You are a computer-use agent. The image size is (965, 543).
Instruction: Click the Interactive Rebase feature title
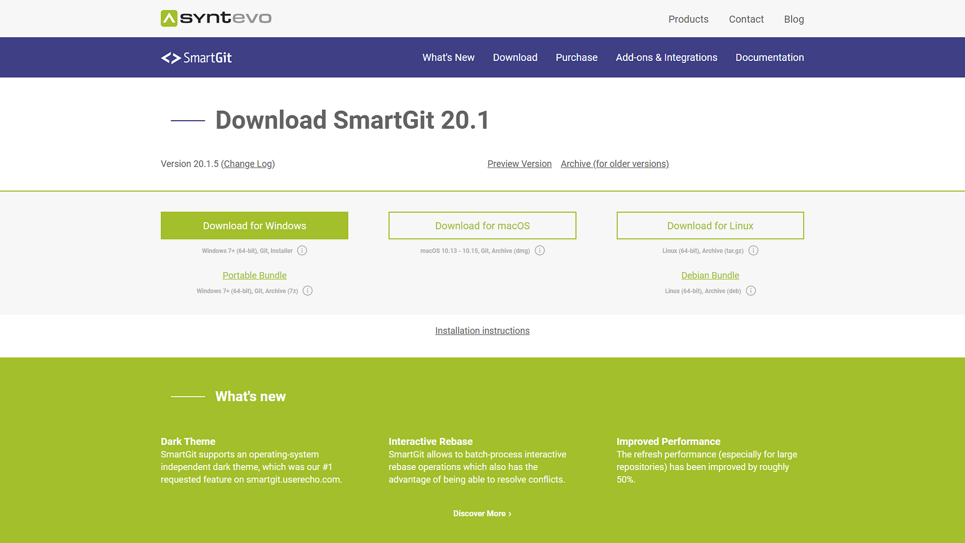click(x=431, y=442)
